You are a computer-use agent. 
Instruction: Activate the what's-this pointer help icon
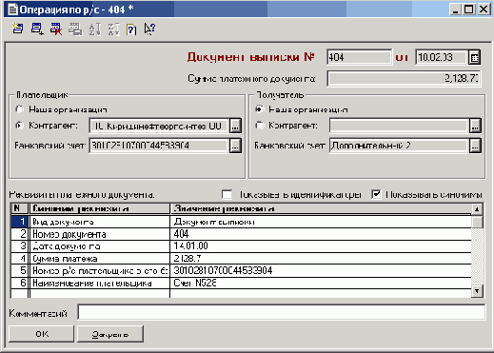tap(149, 29)
